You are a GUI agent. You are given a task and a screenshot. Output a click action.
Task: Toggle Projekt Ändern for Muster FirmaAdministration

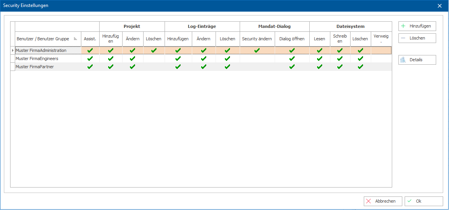tap(133, 50)
